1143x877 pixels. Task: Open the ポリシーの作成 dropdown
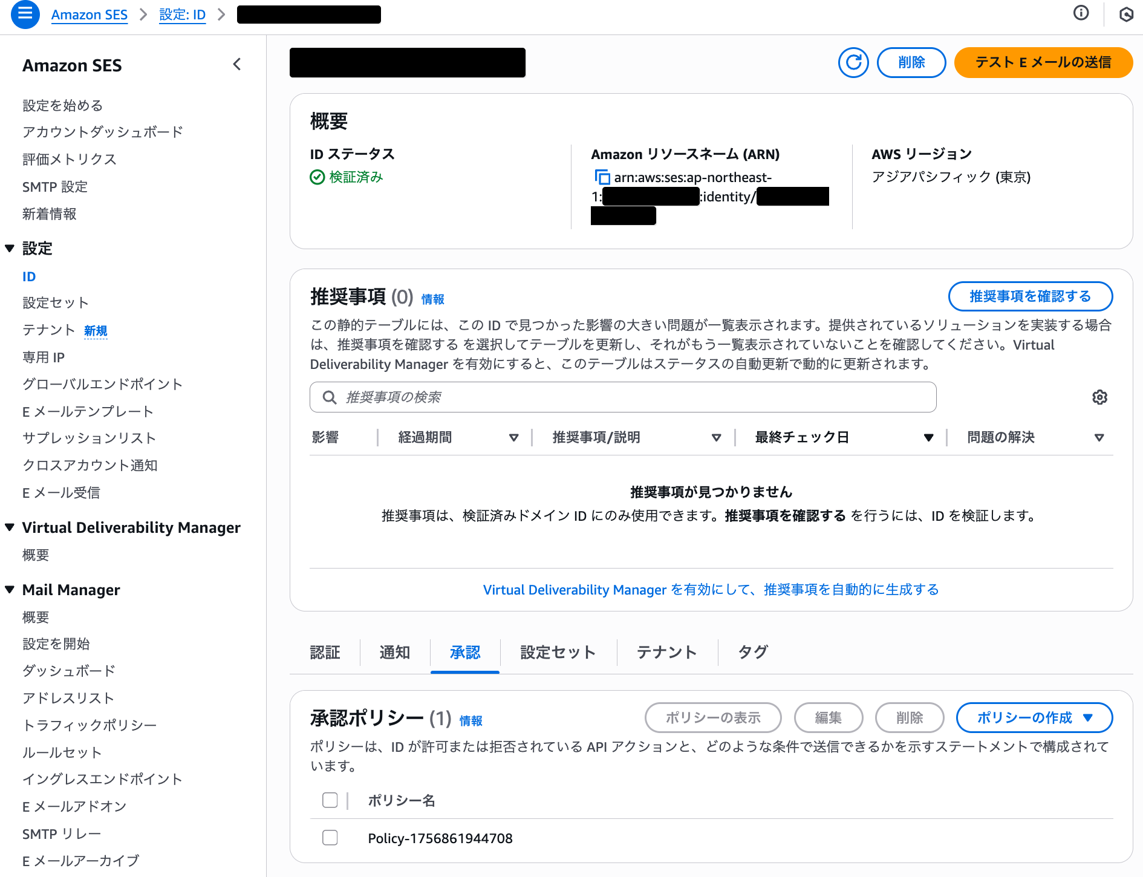tap(1034, 718)
